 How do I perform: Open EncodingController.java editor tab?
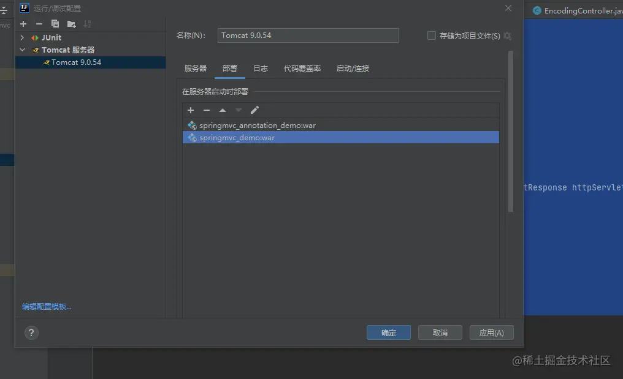[577, 11]
